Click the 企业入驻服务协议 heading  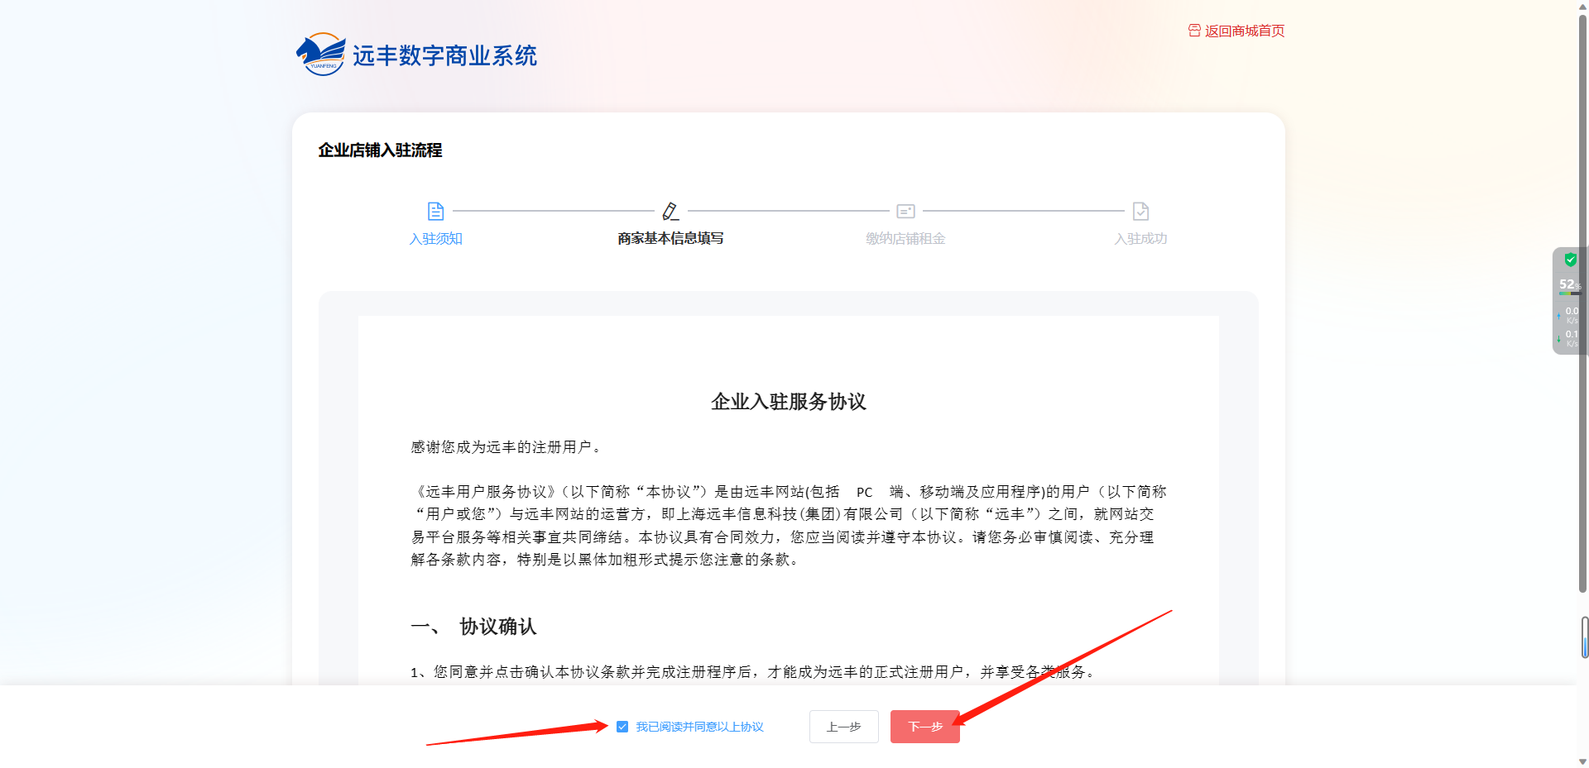788,402
